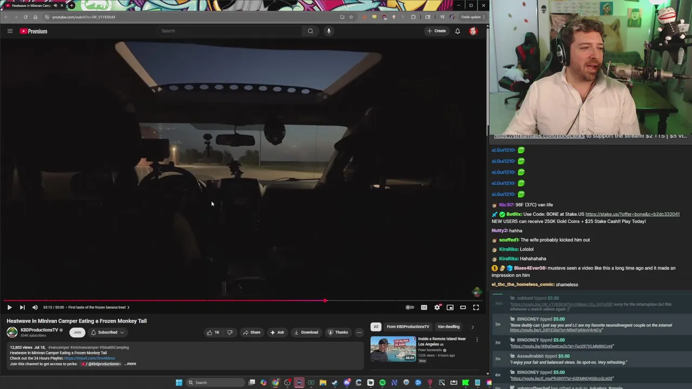Open YouTube notifications bell
The height and width of the screenshot is (389, 692).
click(457, 31)
